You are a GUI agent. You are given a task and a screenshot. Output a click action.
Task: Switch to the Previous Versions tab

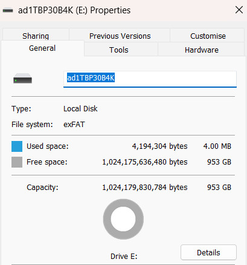[120, 36]
